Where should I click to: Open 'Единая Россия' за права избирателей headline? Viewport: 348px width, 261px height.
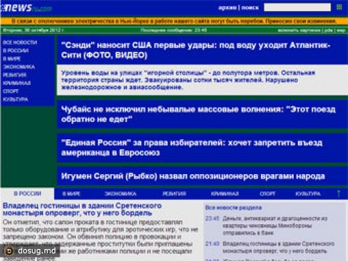[x=191, y=148]
